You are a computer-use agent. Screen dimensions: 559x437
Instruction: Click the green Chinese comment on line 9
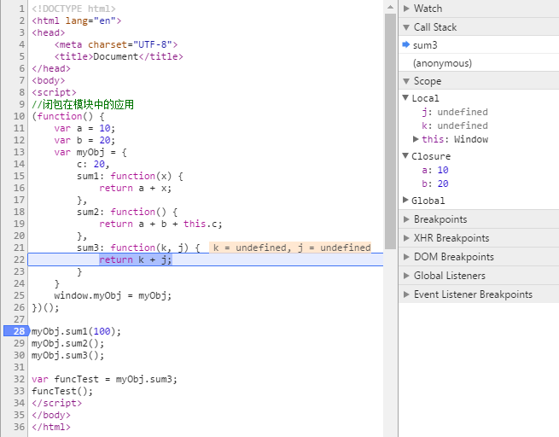point(83,104)
